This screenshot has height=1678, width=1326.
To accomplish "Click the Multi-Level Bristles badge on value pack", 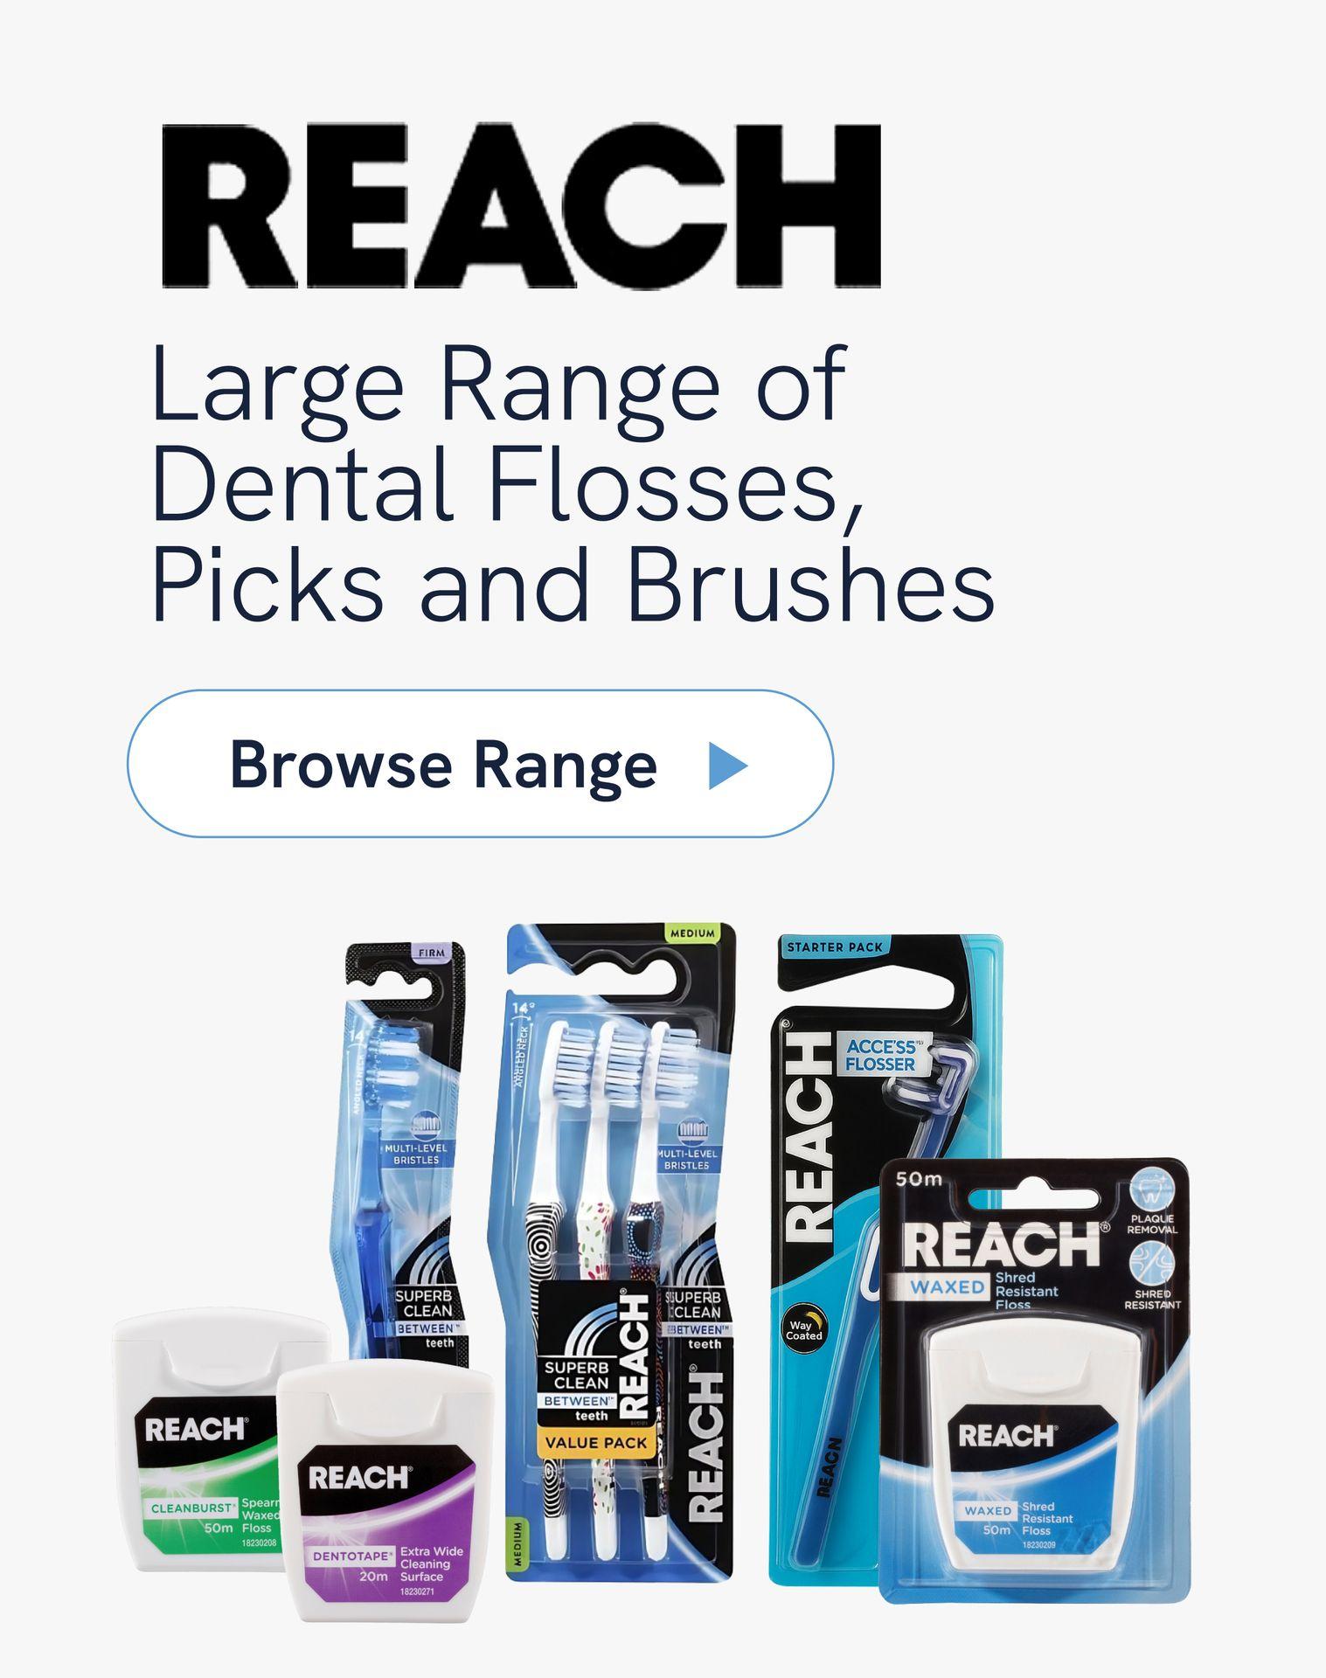I will tap(687, 1150).
